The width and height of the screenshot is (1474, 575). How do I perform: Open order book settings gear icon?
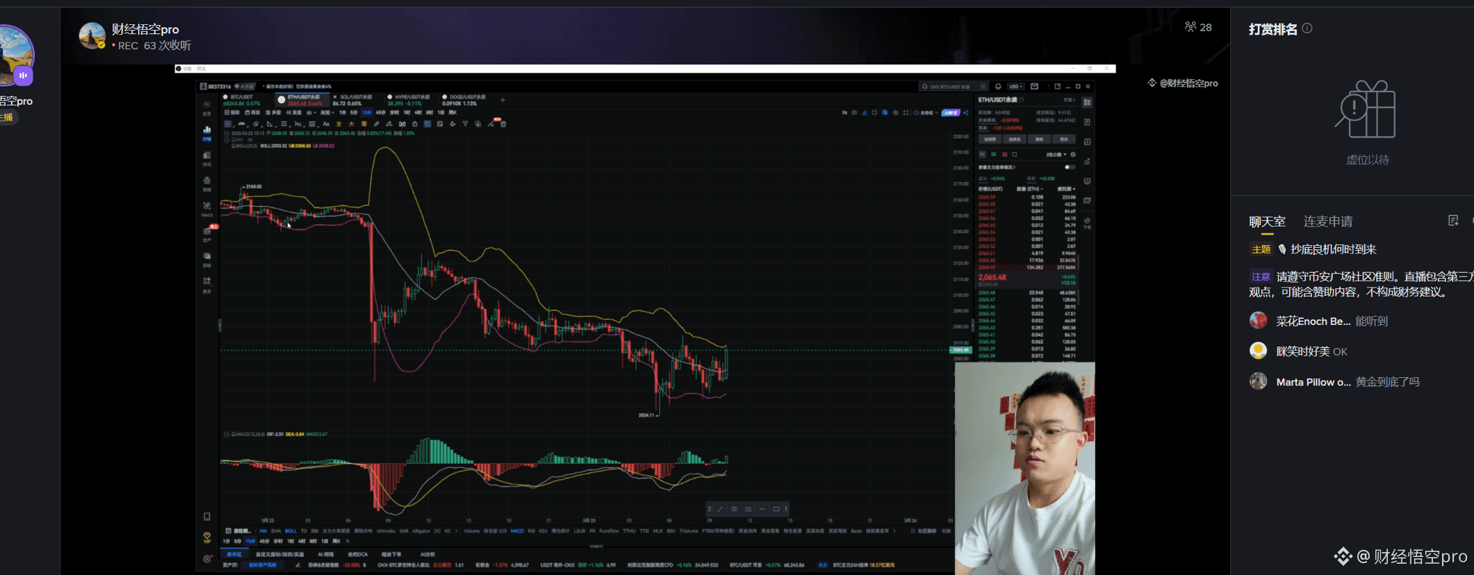(1073, 155)
